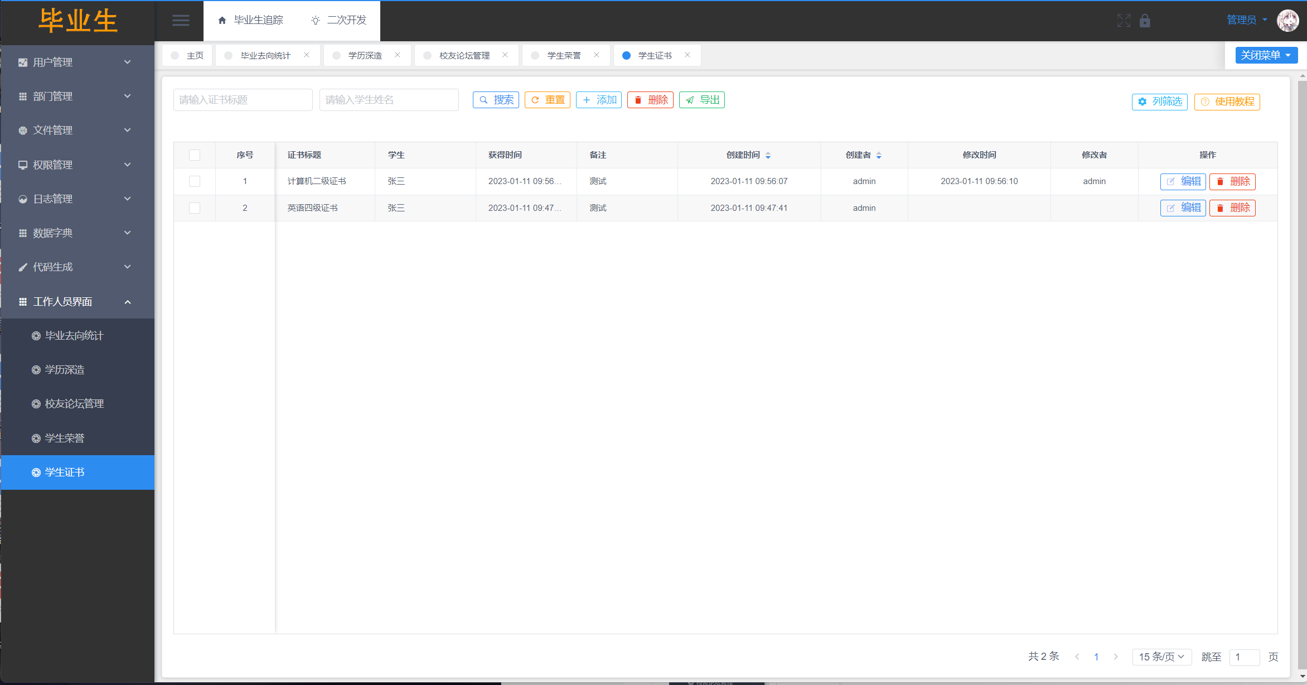Sort by 创建者 column arrows
The width and height of the screenshot is (1307, 685).
click(x=879, y=155)
